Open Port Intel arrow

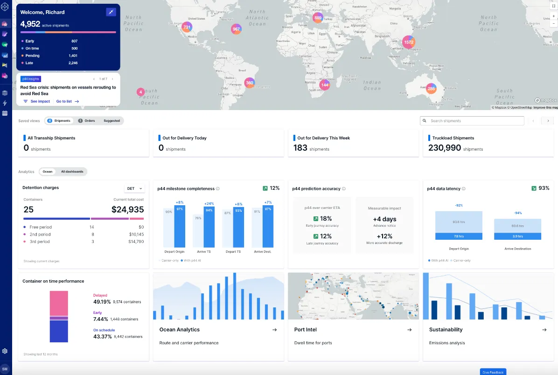(409, 330)
